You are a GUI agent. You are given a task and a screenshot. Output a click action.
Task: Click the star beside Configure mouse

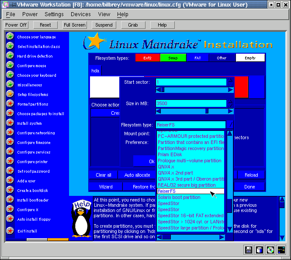click(10, 65)
